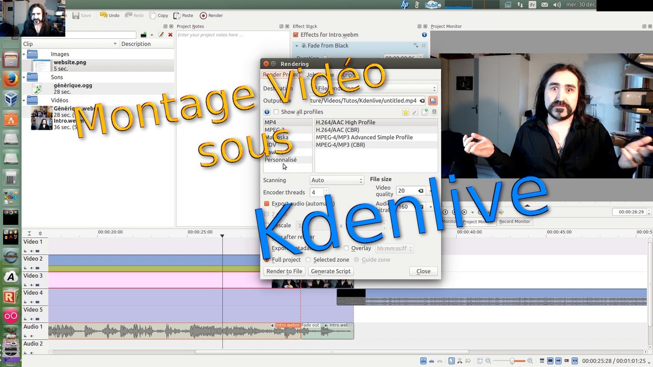
Task: Click the Render to File button
Action: pyautogui.click(x=284, y=271)
